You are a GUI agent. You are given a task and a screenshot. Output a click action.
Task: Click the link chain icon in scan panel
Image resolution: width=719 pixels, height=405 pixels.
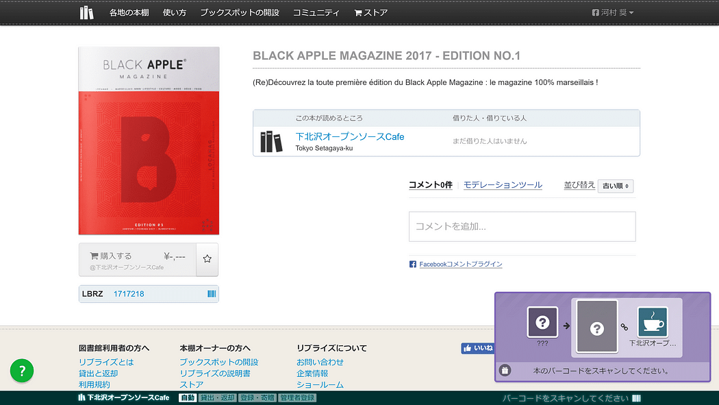click(624, 327)
